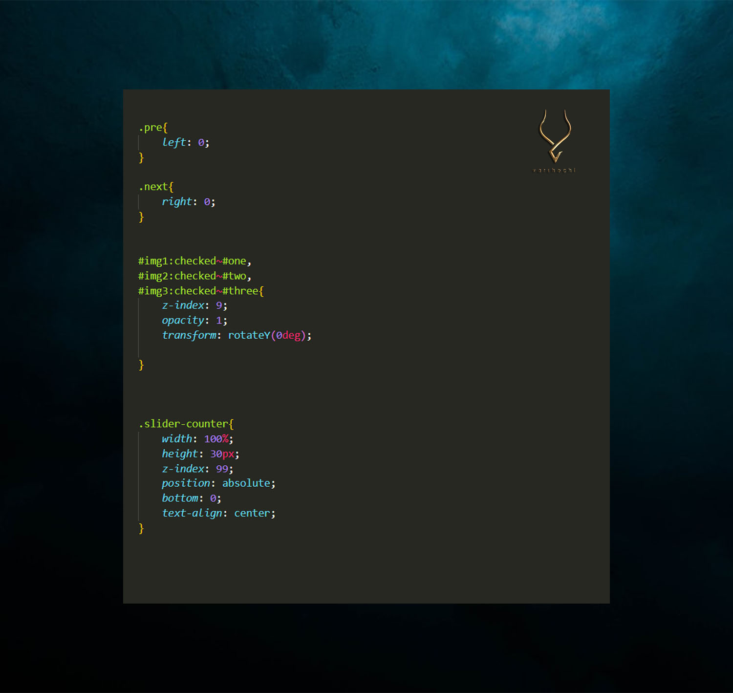
Task: Click the width 100% value
Action: coord(216,439)
